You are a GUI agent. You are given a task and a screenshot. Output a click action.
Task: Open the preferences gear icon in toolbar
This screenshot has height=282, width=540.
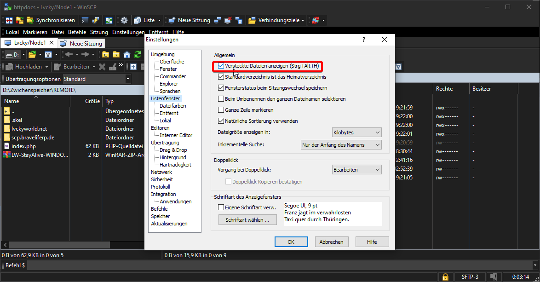point(124,20)
